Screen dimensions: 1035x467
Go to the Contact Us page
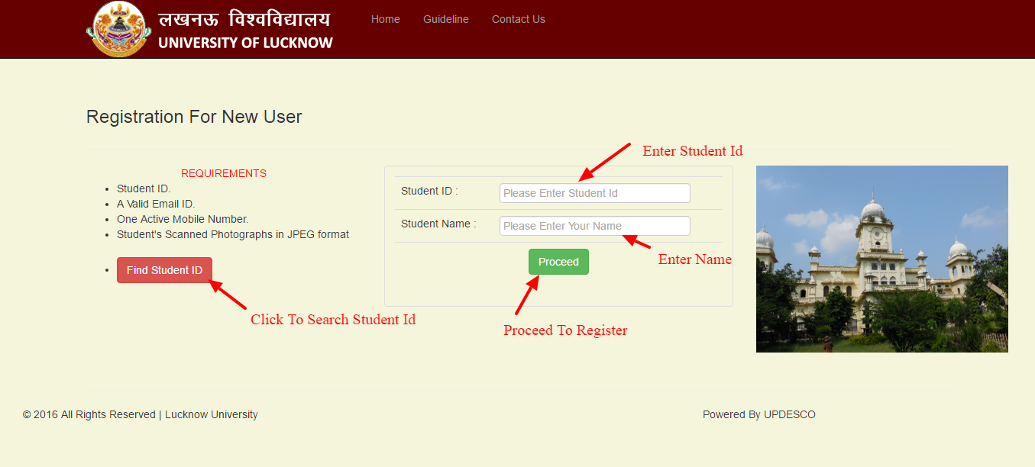(519, 19)
